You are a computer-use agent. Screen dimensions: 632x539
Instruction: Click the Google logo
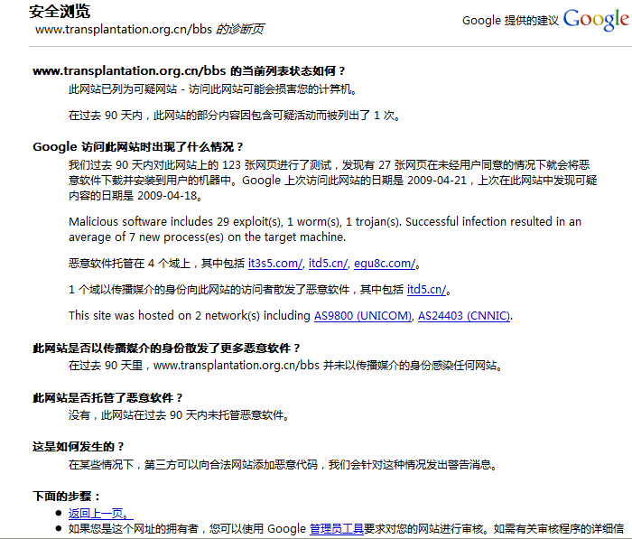pos(596,20)
